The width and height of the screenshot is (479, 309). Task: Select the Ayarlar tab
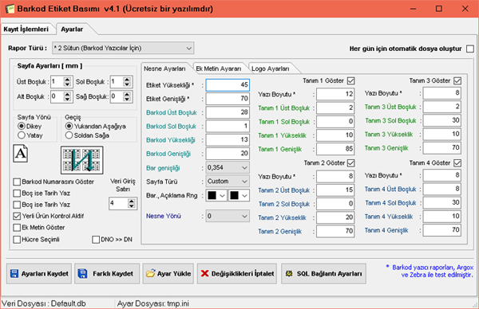(x=72, y=29)
